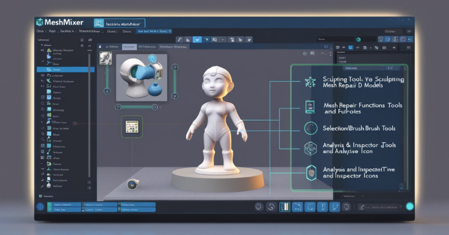Click the globe icon in the right panel icon row
The image size is (449, 235).
[x=365, y=48]
